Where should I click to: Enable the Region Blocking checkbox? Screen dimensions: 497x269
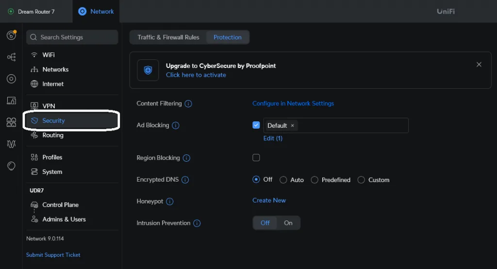point(256,158)
